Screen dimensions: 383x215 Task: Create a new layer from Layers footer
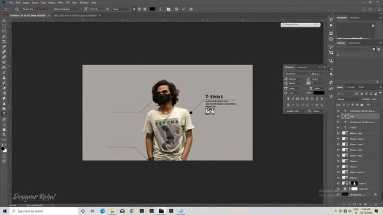point(371,204)
